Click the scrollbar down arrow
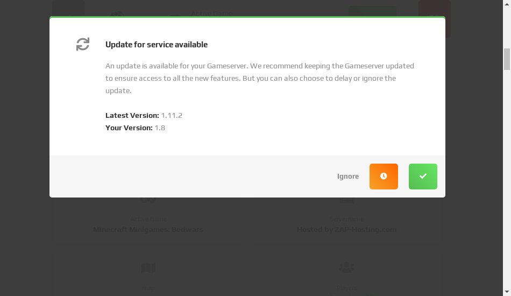 pos(507,292)
